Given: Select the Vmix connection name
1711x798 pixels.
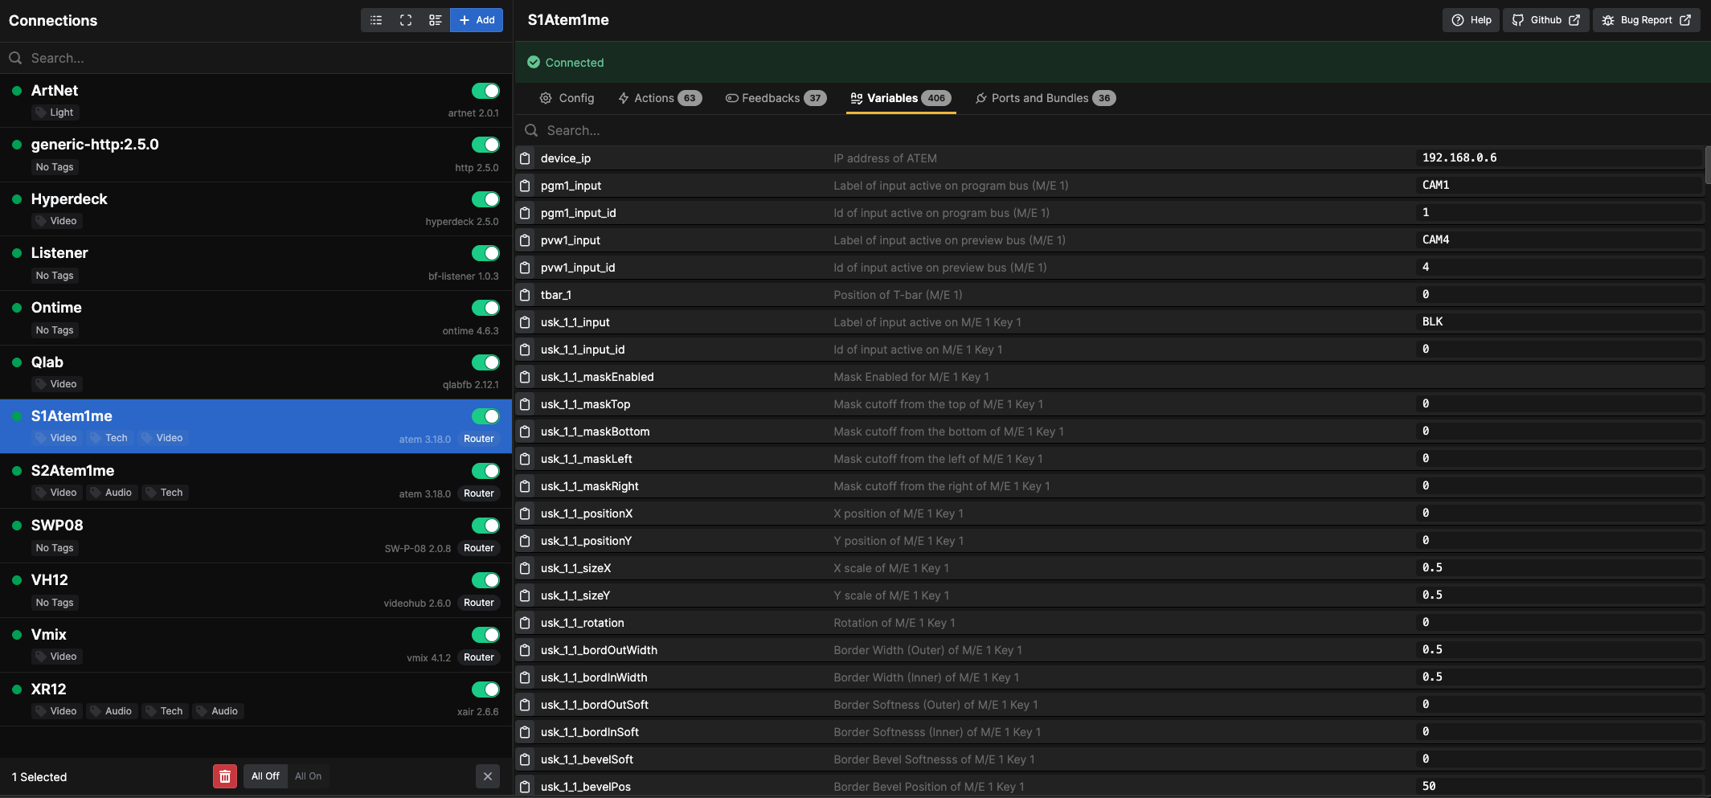Looking at the screenshot, I should point(49,635).
